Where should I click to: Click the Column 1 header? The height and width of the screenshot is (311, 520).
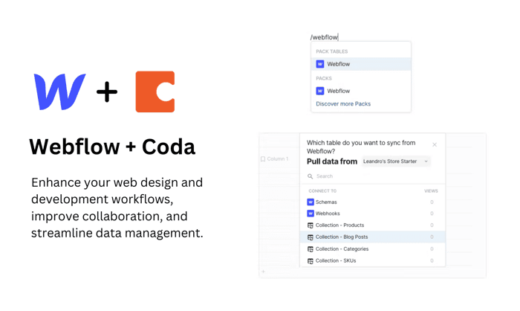point(275,158)
